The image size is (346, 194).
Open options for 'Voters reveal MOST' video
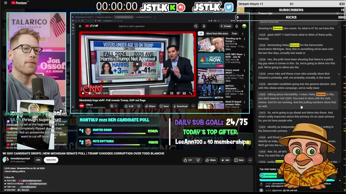[244, 71]
